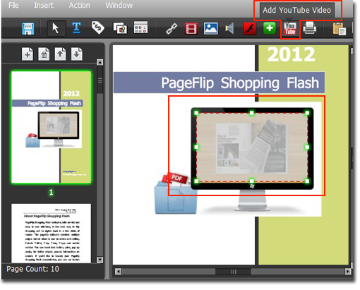360x290 pixels.
Task: Click the Save floppy disk icon
Action: (x=28, y=28)
